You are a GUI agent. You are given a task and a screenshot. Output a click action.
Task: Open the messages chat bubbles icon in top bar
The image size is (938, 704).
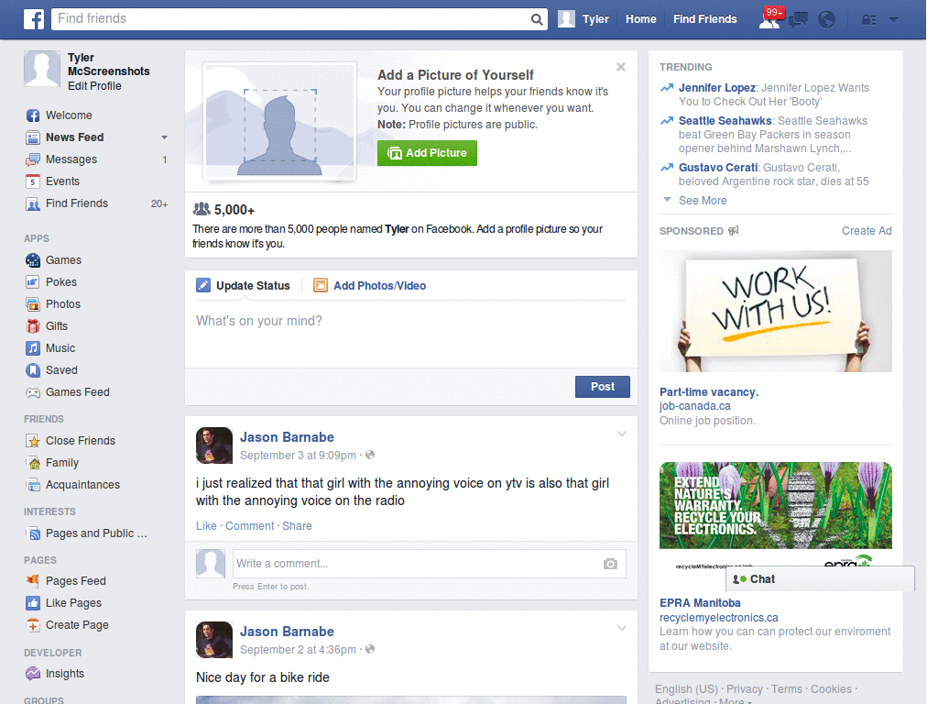tap(798, 20)
